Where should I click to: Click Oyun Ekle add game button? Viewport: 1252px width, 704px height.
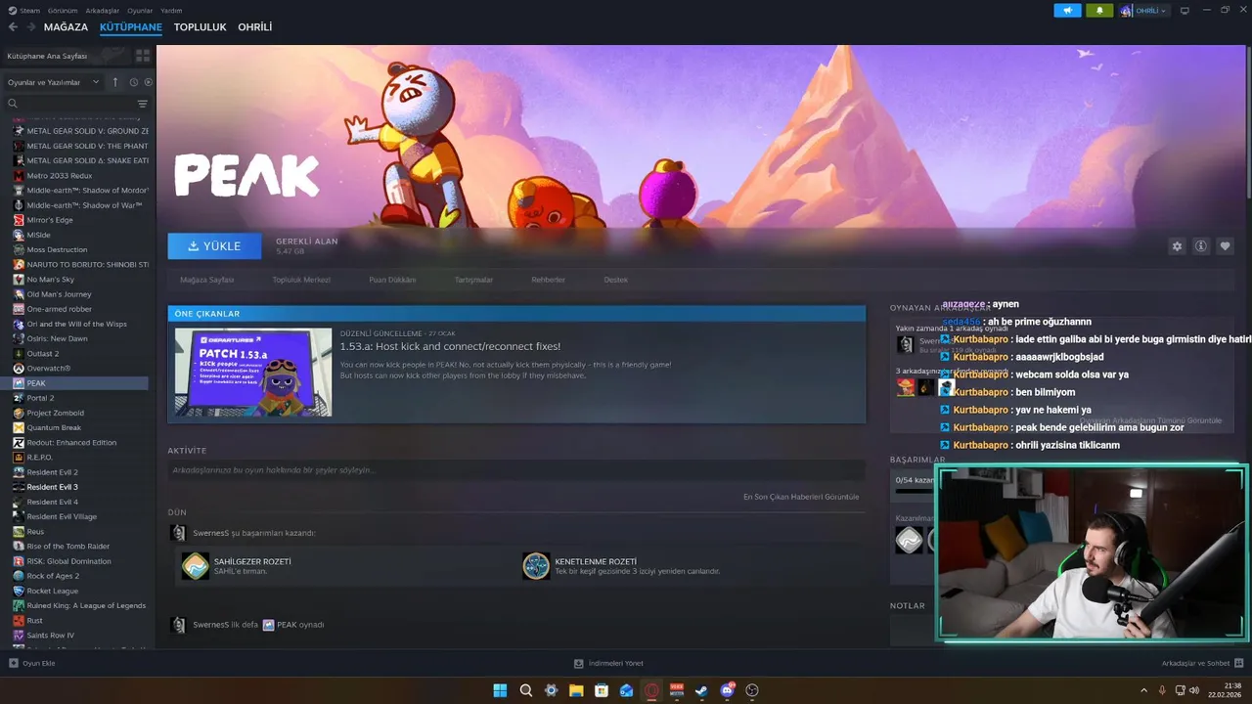[x=32, y=663]
